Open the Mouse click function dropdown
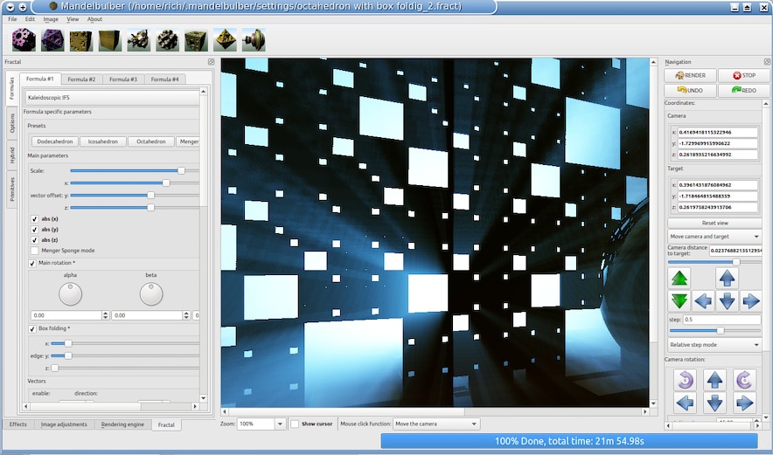The image size is (773, 455). tap(435, 424)
